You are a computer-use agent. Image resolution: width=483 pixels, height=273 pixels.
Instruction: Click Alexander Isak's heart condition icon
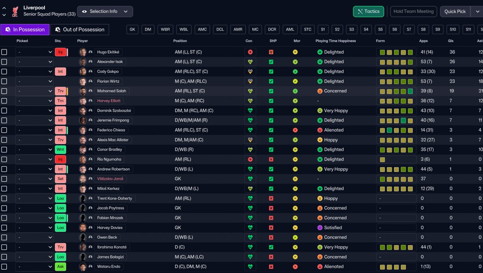pos(250,62)
